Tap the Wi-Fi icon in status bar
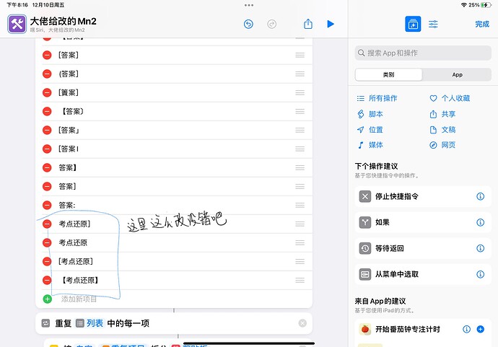 click(x=464, y=5)
